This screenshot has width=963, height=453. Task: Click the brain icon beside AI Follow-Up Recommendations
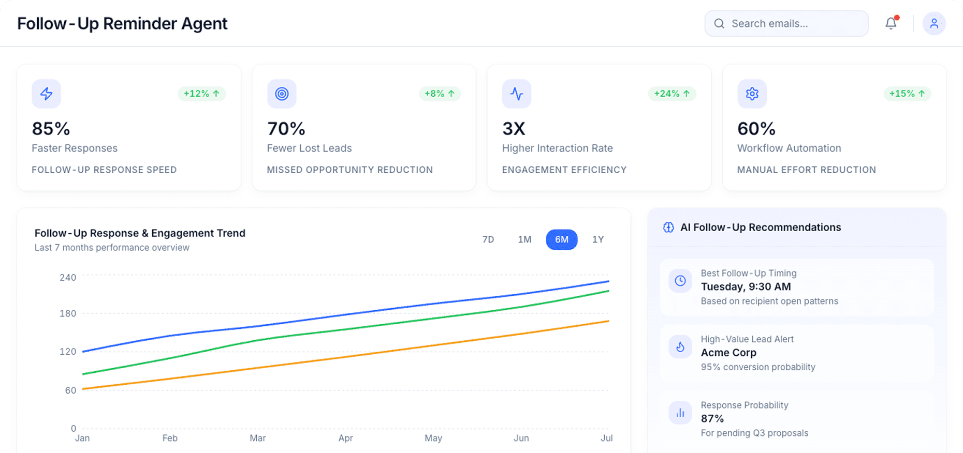pos(668,227)
